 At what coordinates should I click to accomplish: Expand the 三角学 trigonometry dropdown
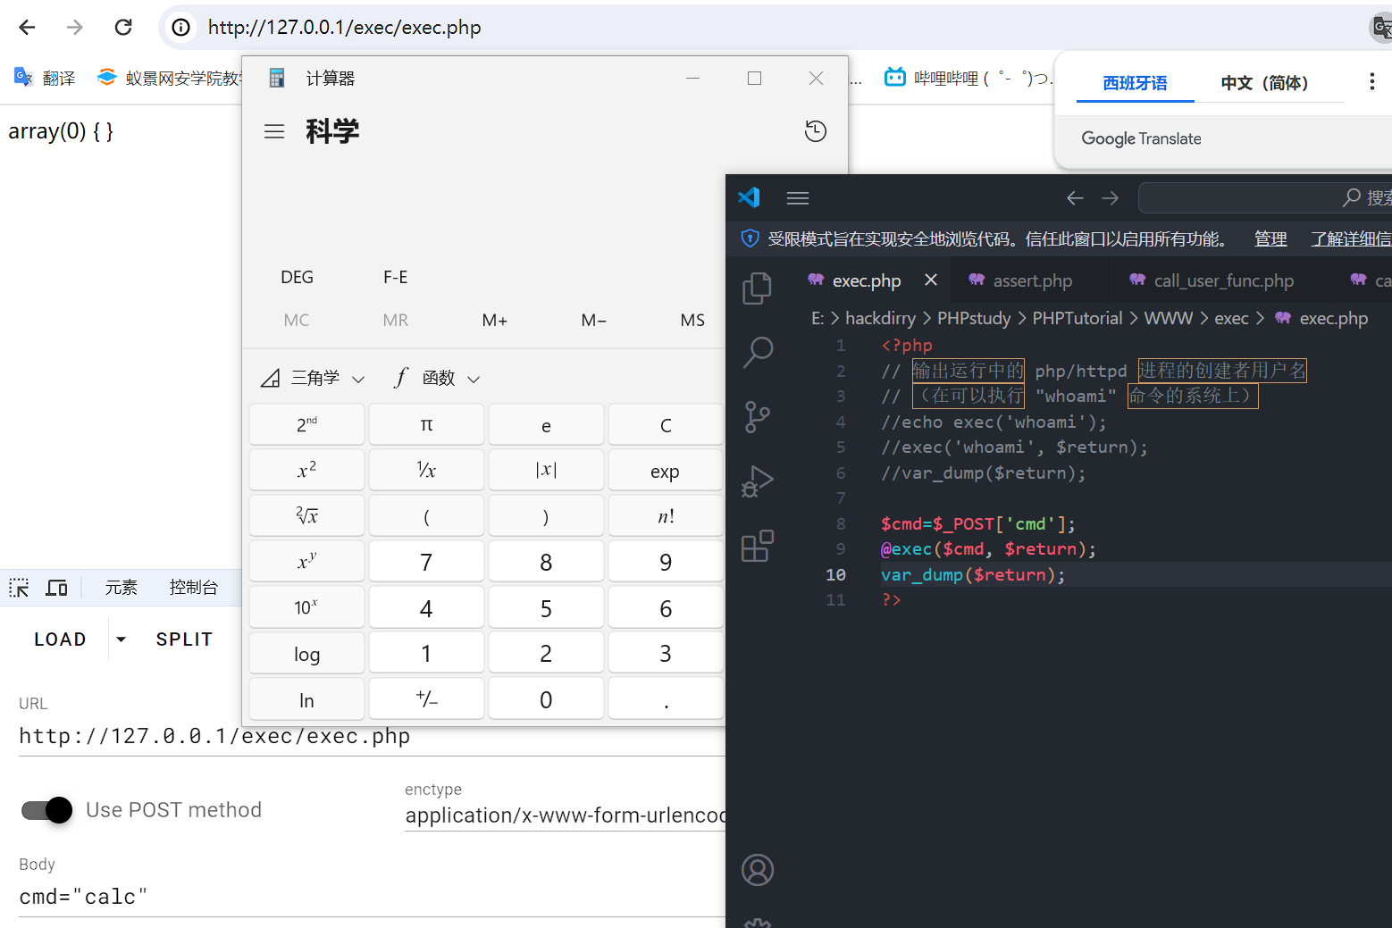point(313,378)
